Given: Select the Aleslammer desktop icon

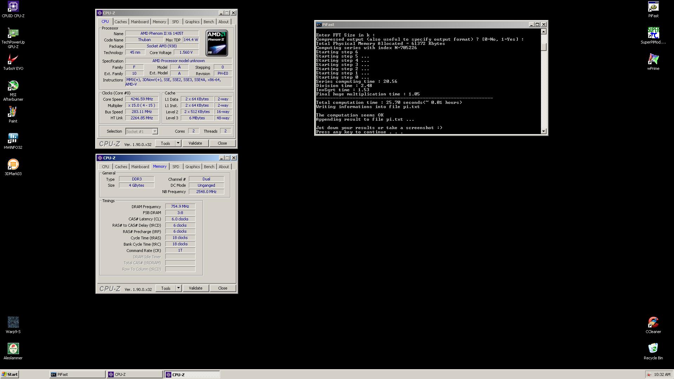Looking at the screenshot, I should (13, 352).
